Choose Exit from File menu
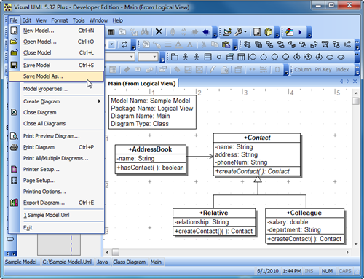Image resolution: width=364 pixels, height=279 pixels. [x=56, y=228]
